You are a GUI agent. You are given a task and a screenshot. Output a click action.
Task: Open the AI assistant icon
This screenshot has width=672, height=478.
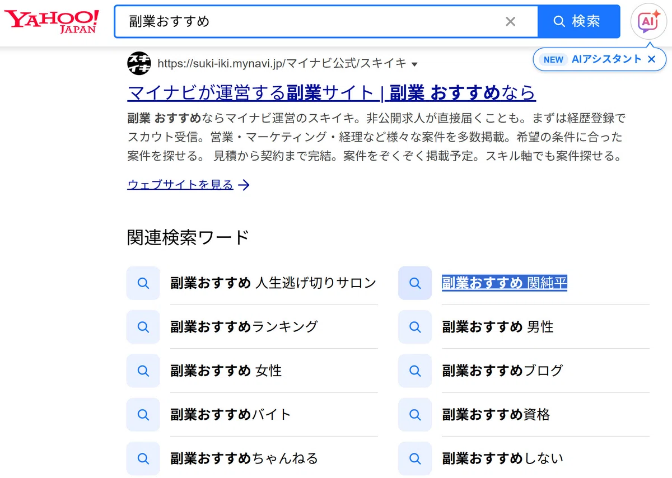(648, 21)
